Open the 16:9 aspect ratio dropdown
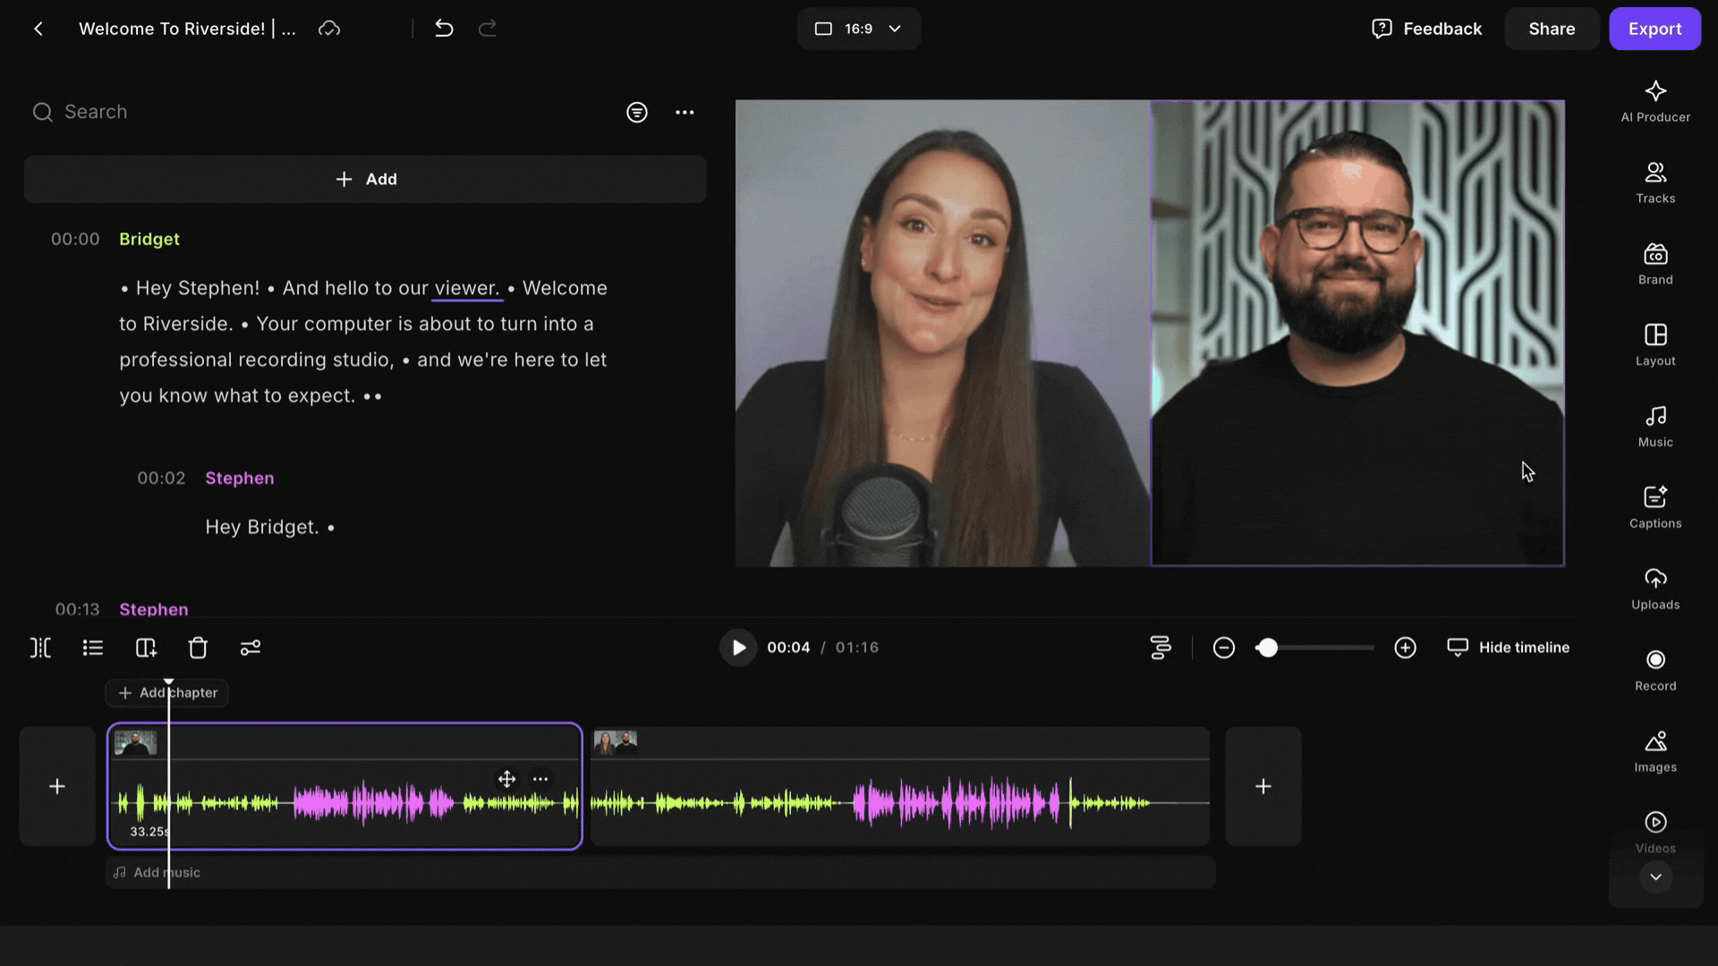 click(858, 29)
